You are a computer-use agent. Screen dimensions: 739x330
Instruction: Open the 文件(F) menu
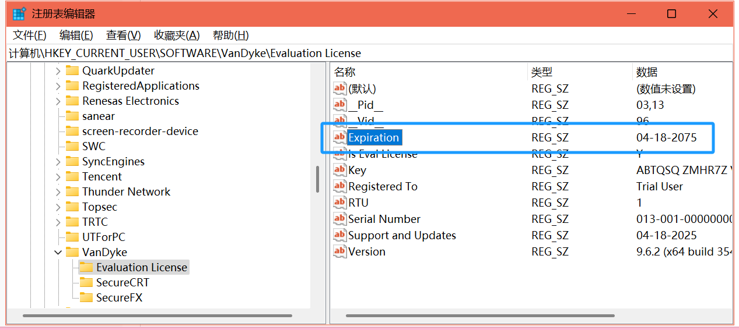coord(30,35)
